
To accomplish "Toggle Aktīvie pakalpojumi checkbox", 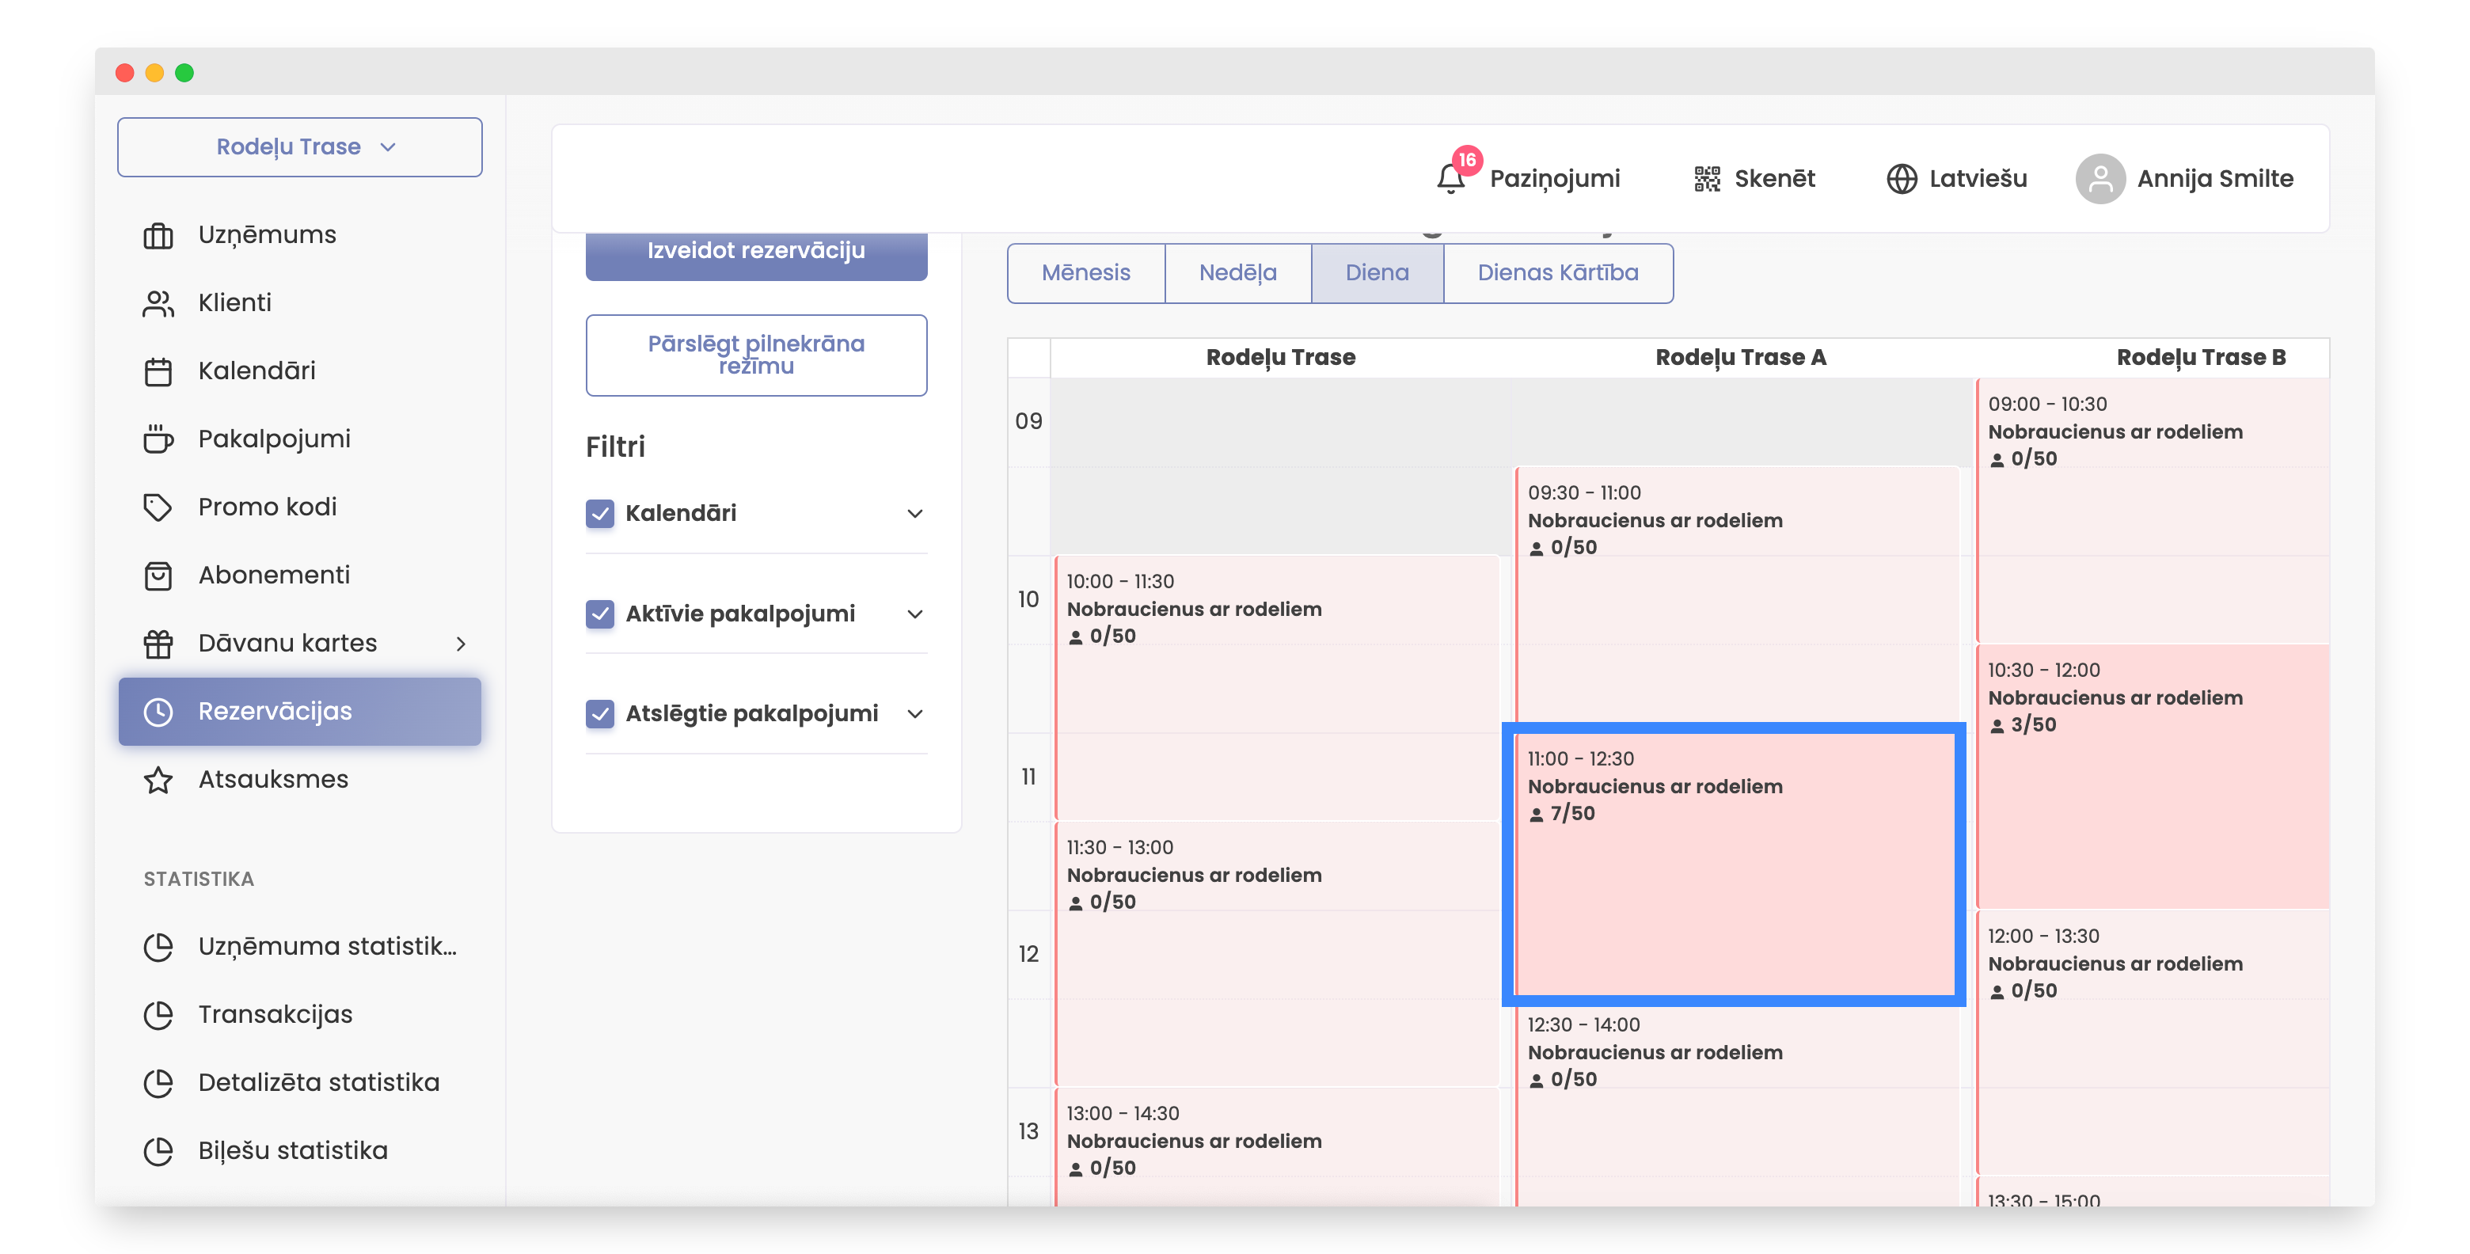I will [600, 614].
